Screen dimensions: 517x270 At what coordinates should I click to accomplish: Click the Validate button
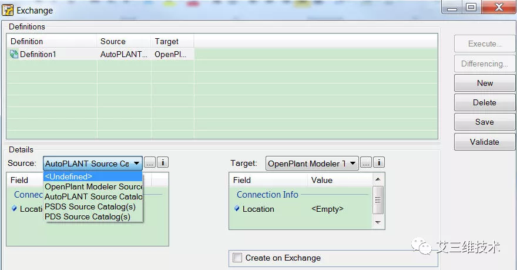pyautogui.click(x=484, y=142)
